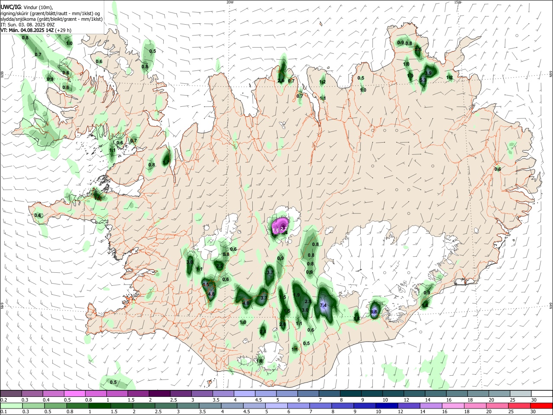Click the 3.3 value below the 3.9 label
The width and height of the screenshot is (553, 415).
pyautogui.click(x=423, y=80)
